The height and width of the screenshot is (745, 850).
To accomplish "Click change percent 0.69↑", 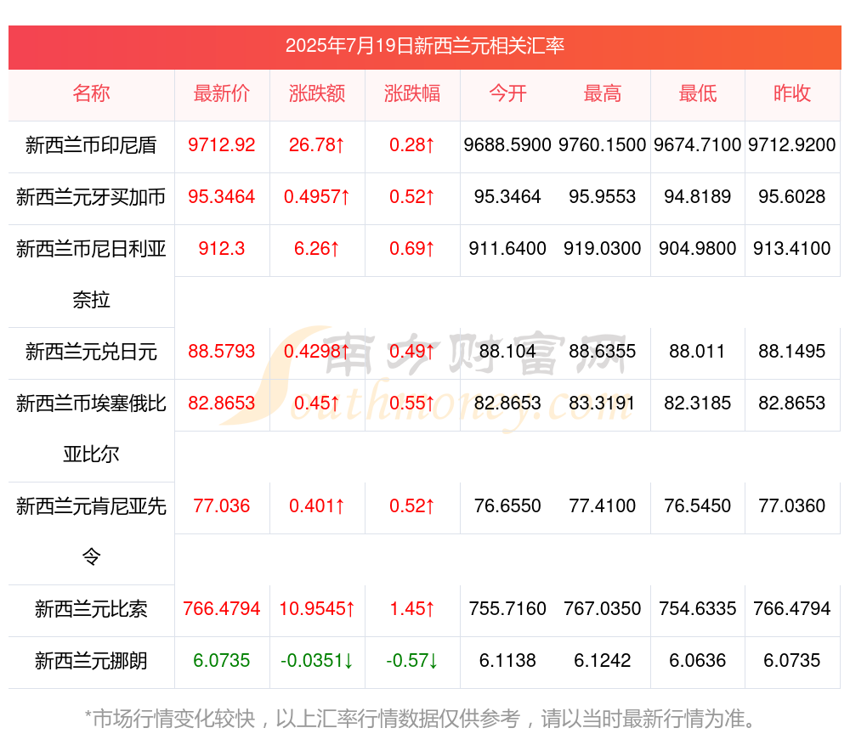I will pos(412,249).
